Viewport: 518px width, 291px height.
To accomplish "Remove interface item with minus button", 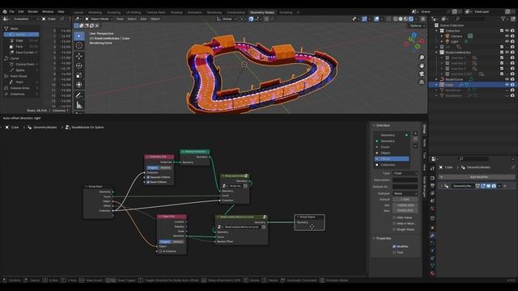I will [x=415, y=140].
